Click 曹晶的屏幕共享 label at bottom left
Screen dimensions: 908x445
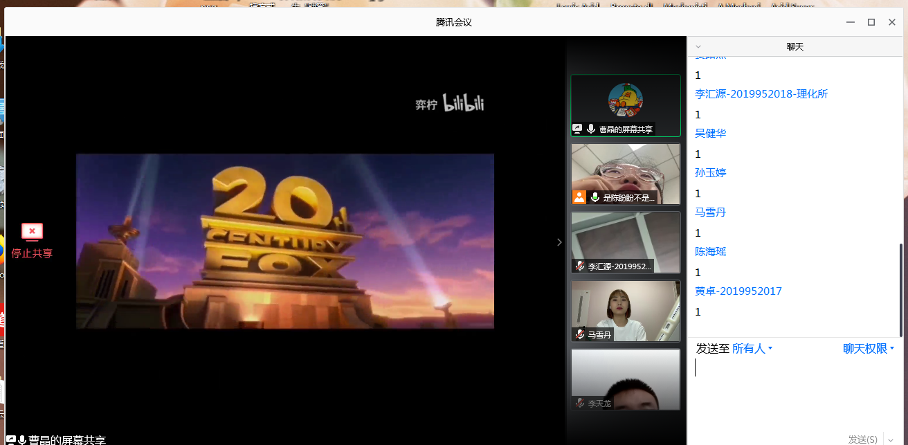(67, 440)
